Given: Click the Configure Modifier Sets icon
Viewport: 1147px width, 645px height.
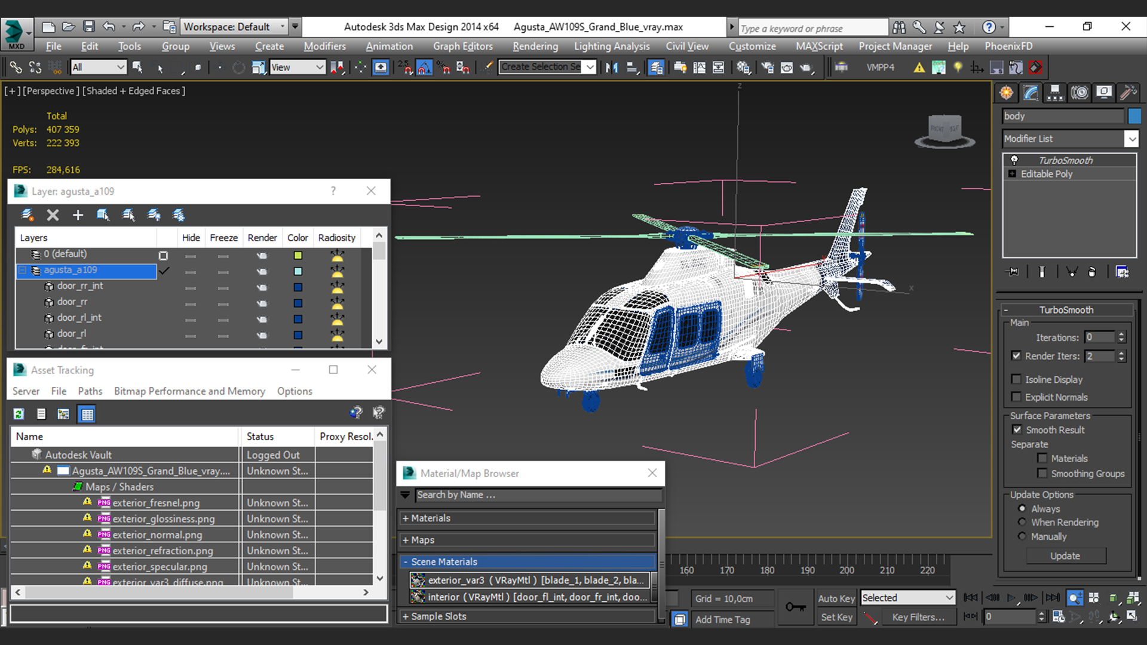Looking at the screenshot, I should coord(1122,272).
